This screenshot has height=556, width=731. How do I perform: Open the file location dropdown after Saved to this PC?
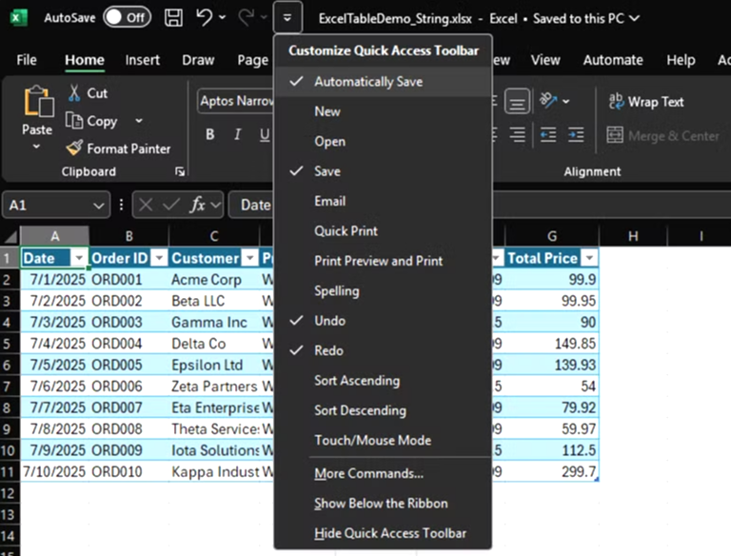634,18
